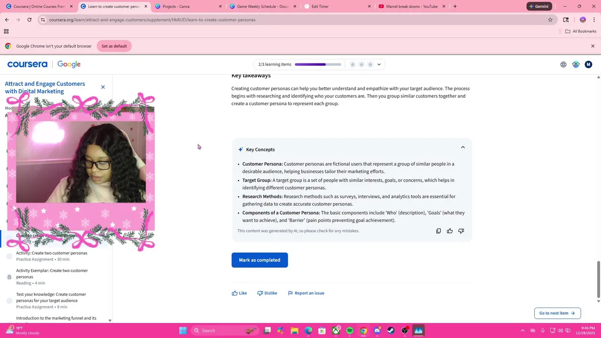Open OBS Studio from the taskbar

(x=405, y=330)
